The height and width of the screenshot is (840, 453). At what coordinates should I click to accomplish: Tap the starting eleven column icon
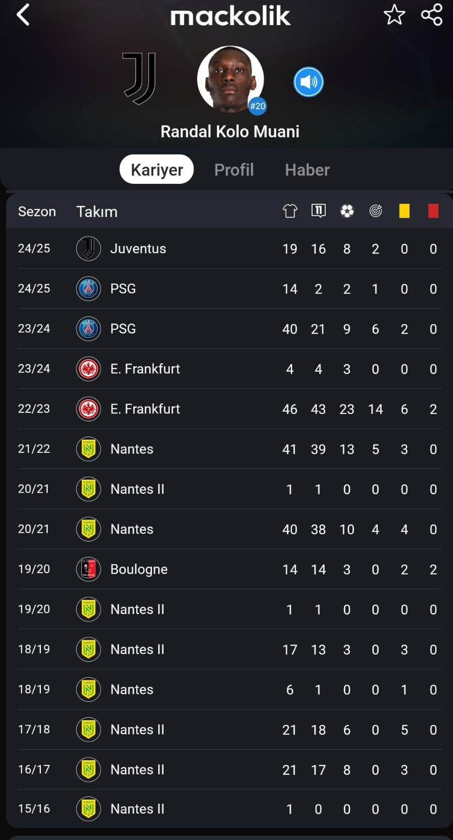(318, 211)
